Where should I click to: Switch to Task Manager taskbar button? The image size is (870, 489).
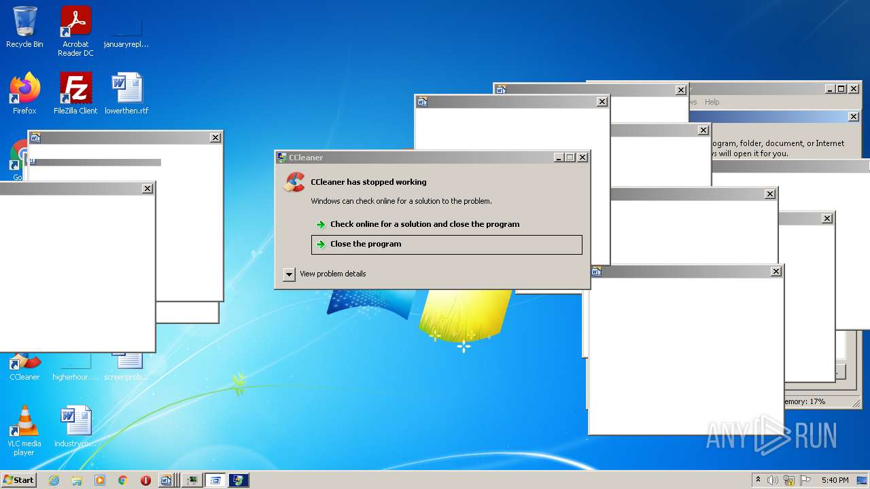coord(192,480)
